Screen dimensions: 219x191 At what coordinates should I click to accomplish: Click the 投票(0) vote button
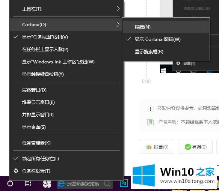click(157, 147)
